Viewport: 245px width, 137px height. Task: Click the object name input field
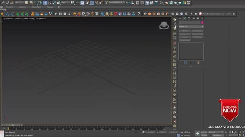tap(190, 23)
